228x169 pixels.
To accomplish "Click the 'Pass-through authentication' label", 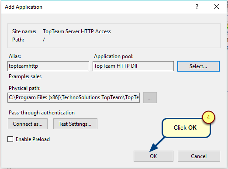I will coord(41,113).
